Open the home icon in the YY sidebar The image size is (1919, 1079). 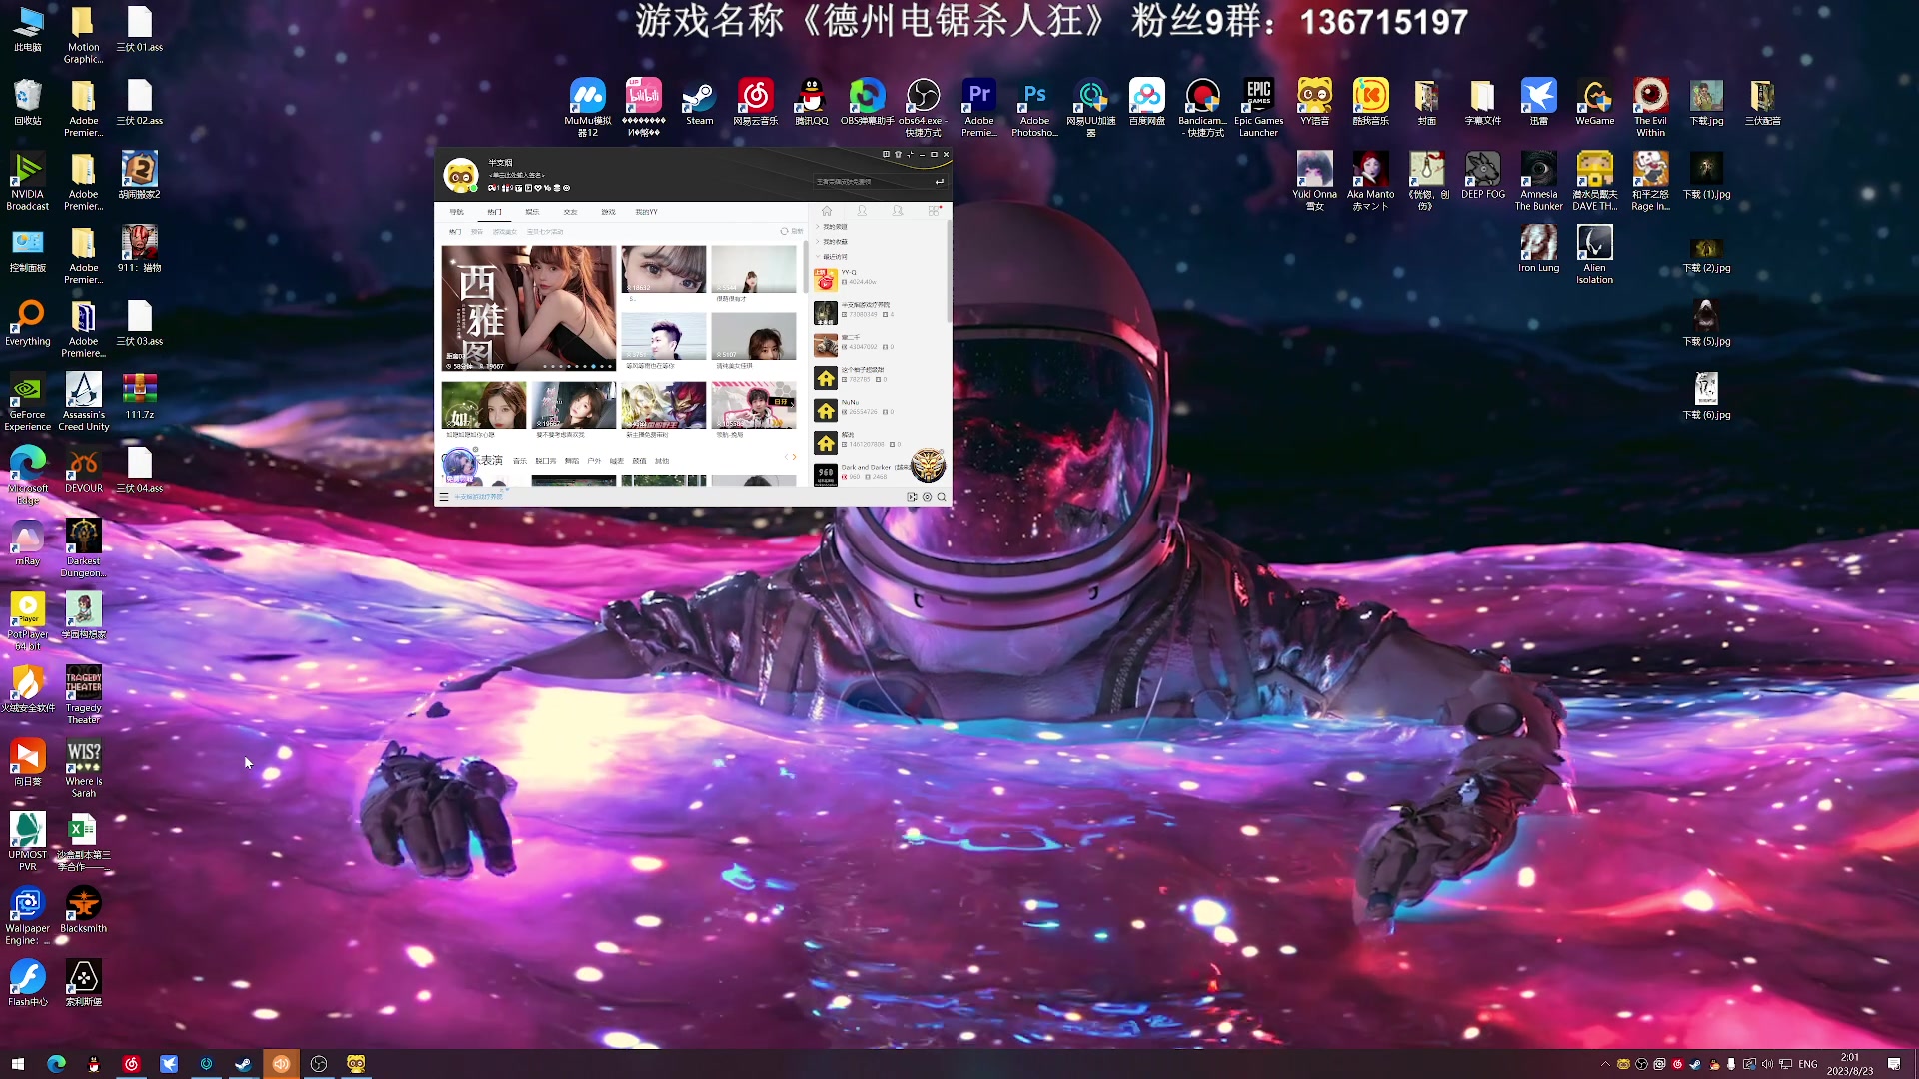[827, 211]
